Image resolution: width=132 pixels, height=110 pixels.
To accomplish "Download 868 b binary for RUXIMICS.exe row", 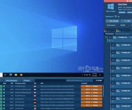I will pyautogui.click(x=91, y=96).
